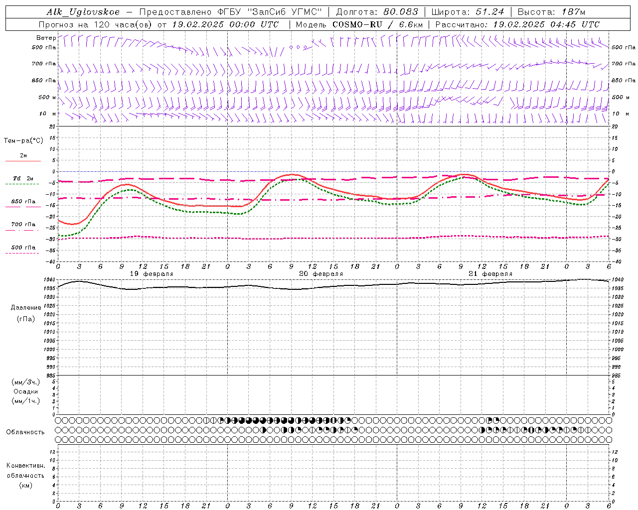Screen dimensions: 638x510
Task: Click the 'Тем-ра(°C)' temperature panel label
Action: [23, 141]
